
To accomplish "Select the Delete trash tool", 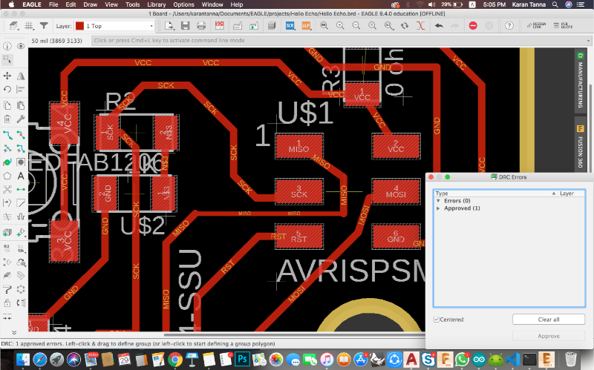I will pyautogui.click(x=7, y=119).
